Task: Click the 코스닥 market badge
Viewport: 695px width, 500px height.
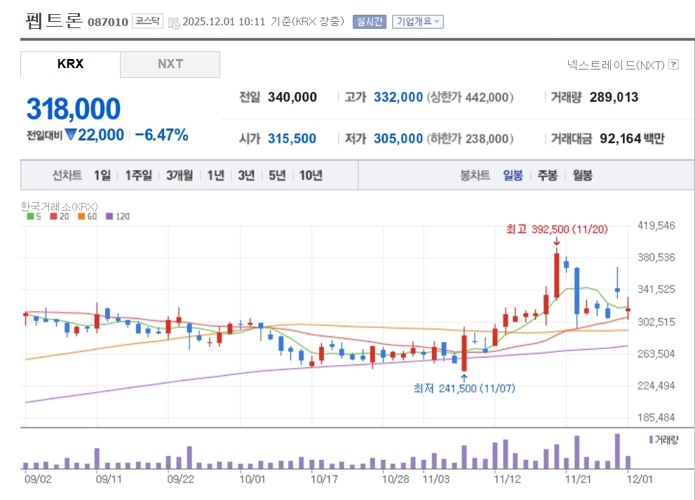Action: pyautogui.click(x=148, y=22)
